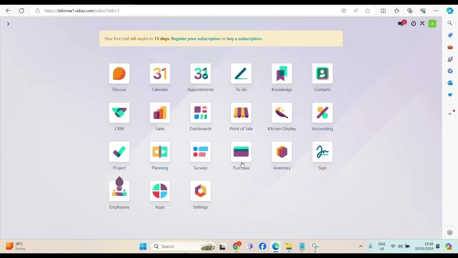Open Copilot in the browser toolbar
The width and height of the screenshot is (458, 258).
click(450, 11)
